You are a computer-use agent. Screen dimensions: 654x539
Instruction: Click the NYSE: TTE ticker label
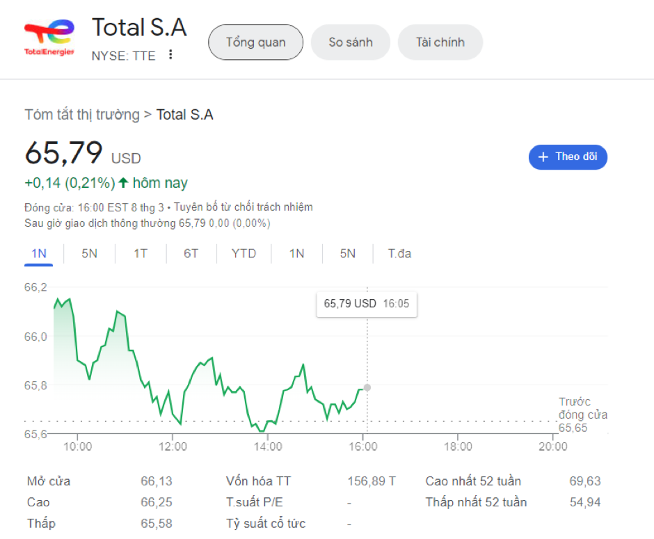coord(124,56)
